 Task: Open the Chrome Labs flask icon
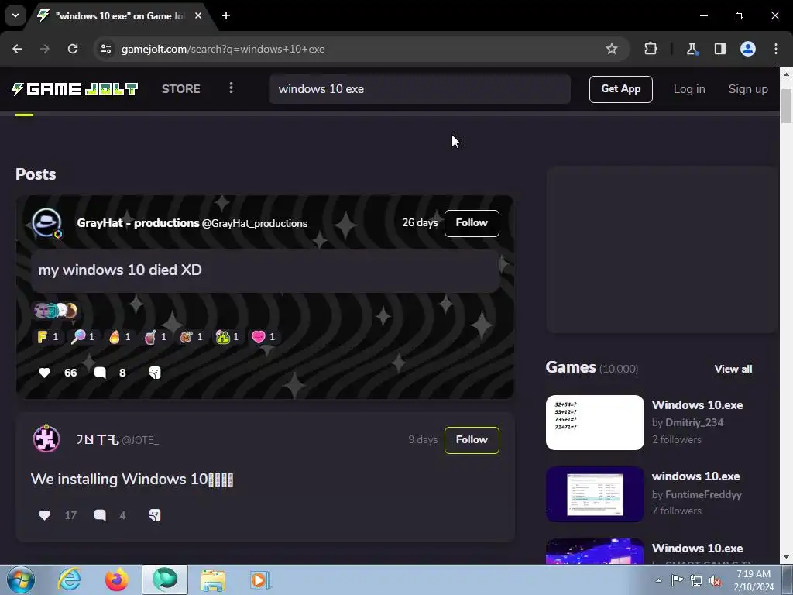pos(692,49)
